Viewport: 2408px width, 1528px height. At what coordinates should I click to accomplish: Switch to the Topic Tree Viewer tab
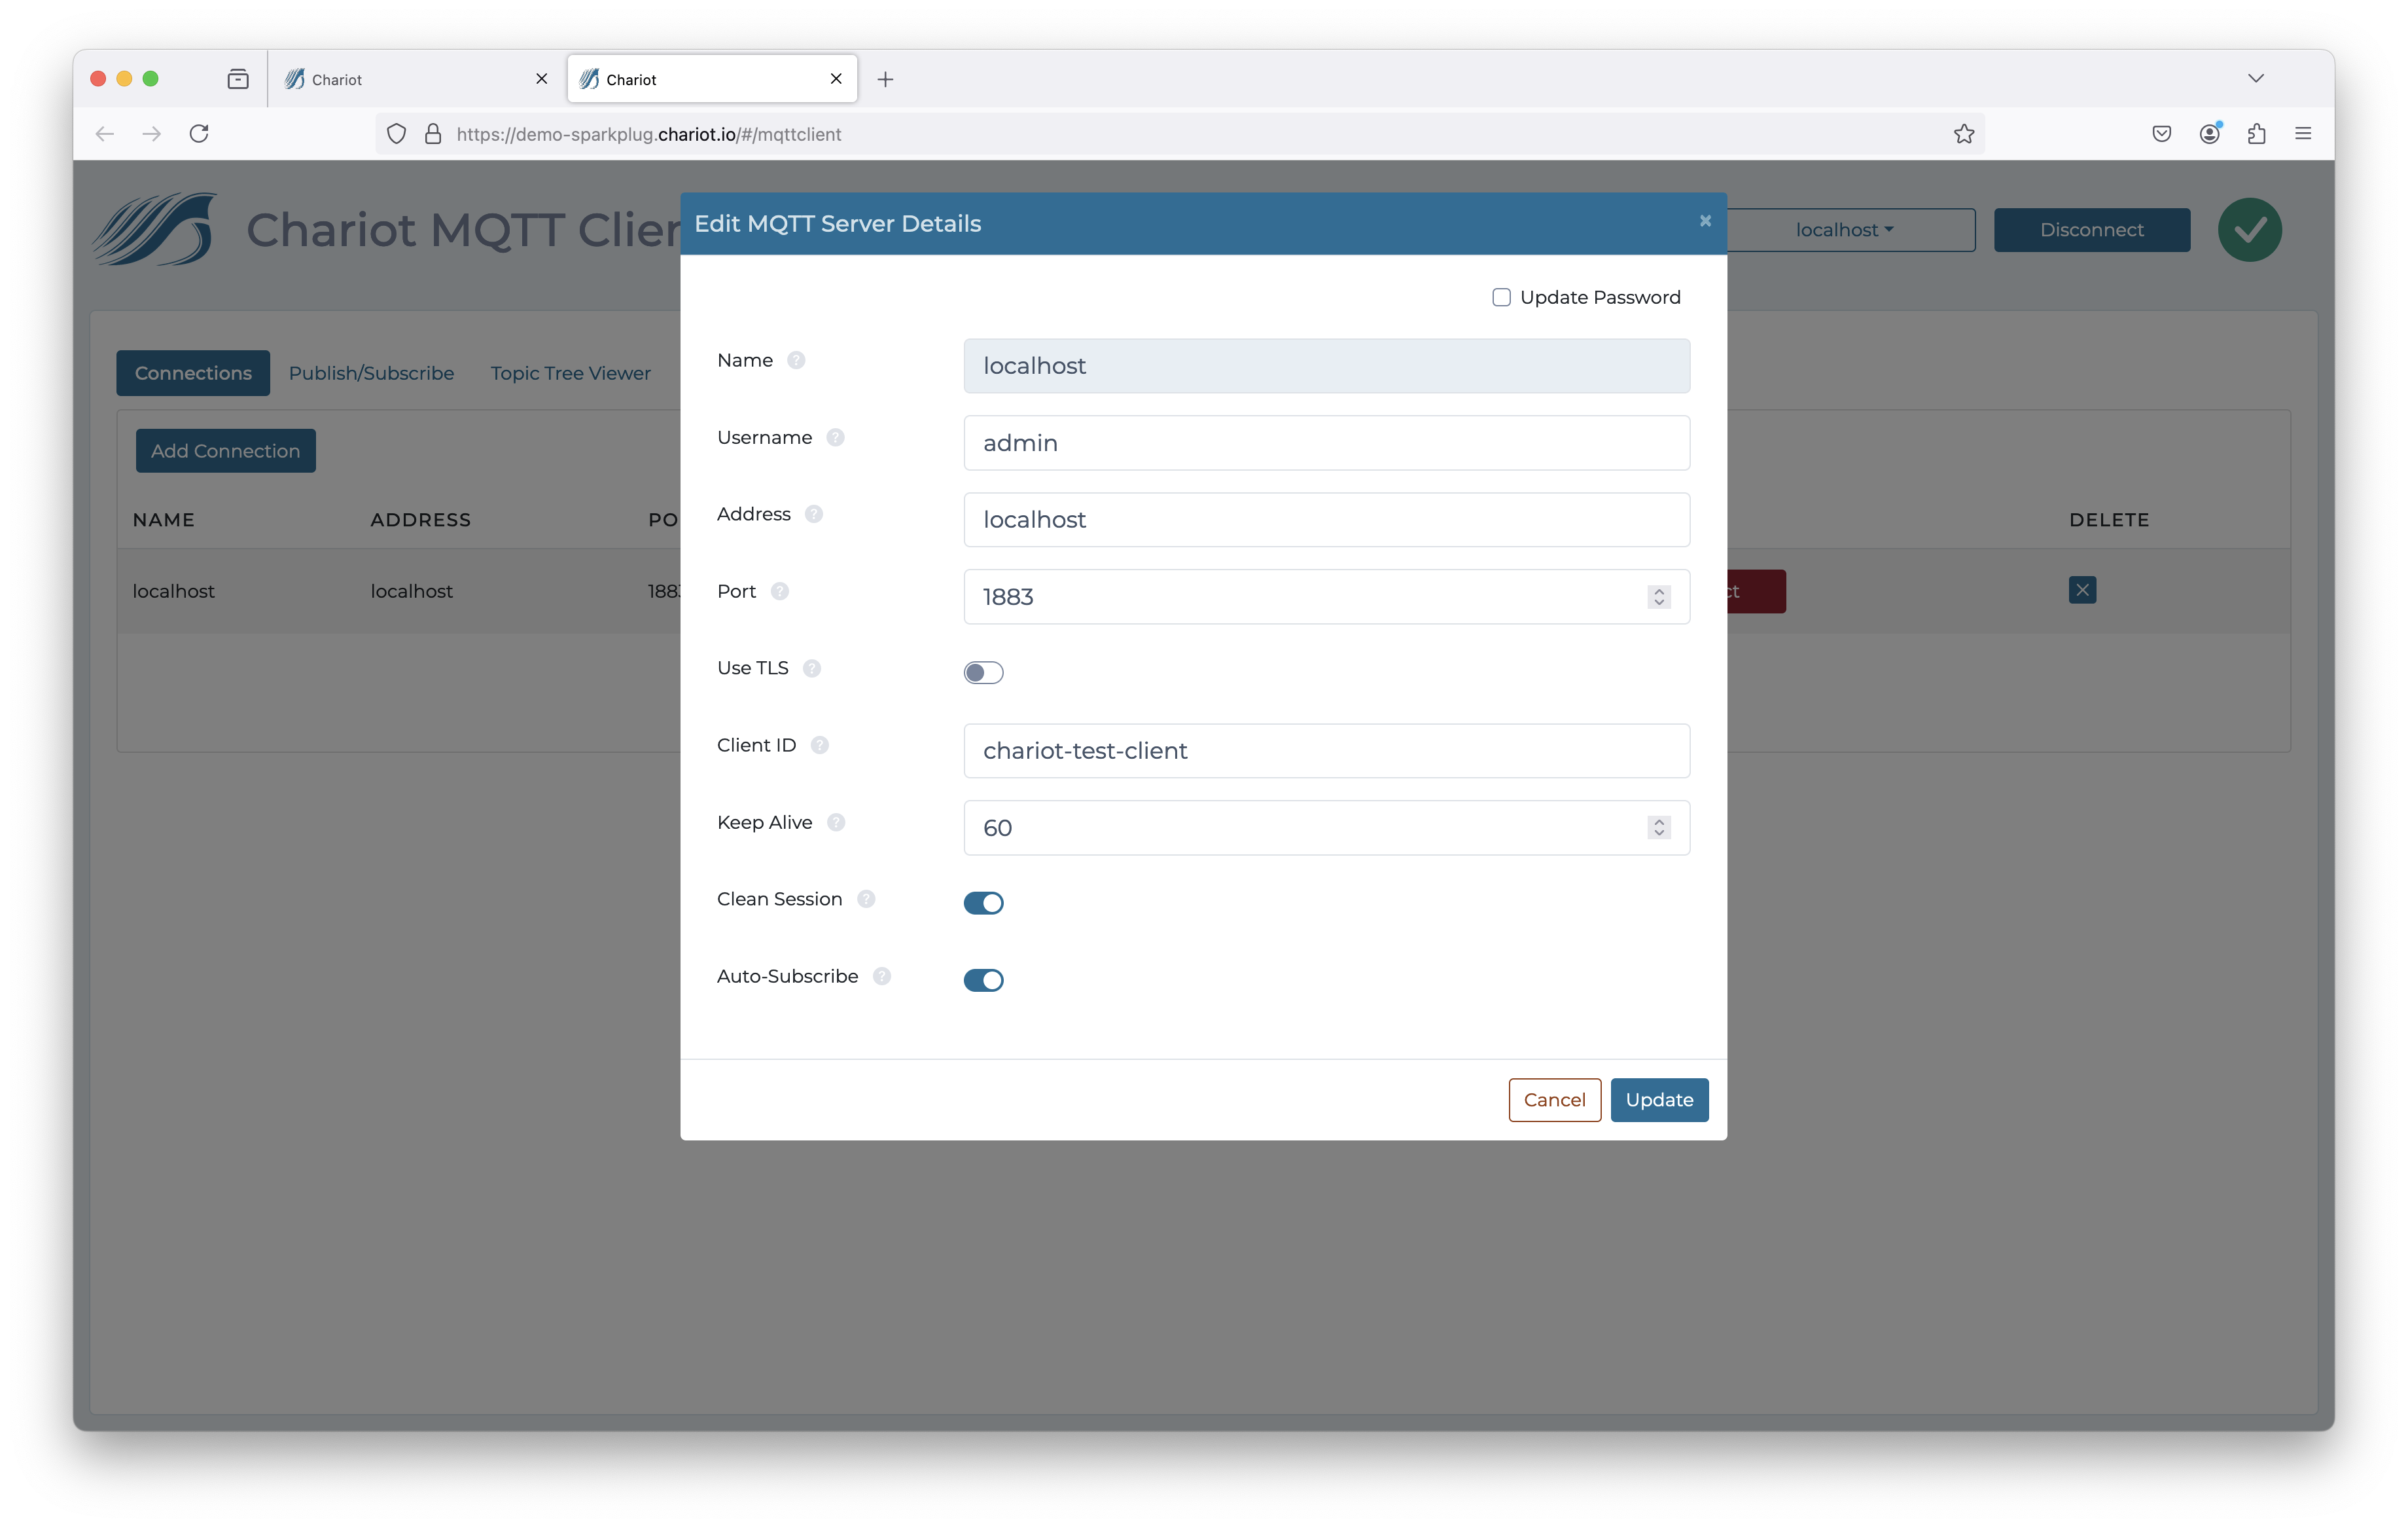pos(570,373)
